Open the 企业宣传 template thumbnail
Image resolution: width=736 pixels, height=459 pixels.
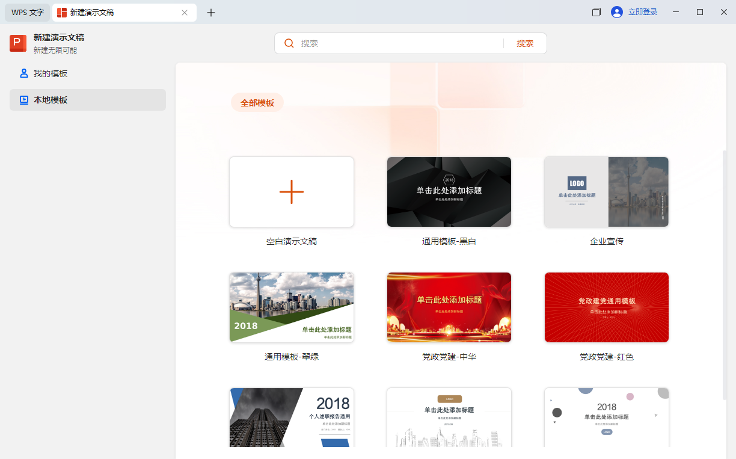pos(606,192)
